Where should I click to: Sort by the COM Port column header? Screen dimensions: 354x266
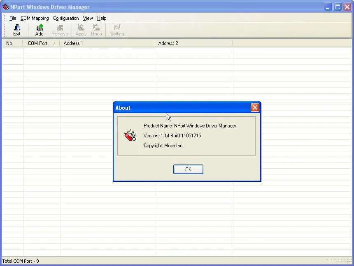[41, 43]
